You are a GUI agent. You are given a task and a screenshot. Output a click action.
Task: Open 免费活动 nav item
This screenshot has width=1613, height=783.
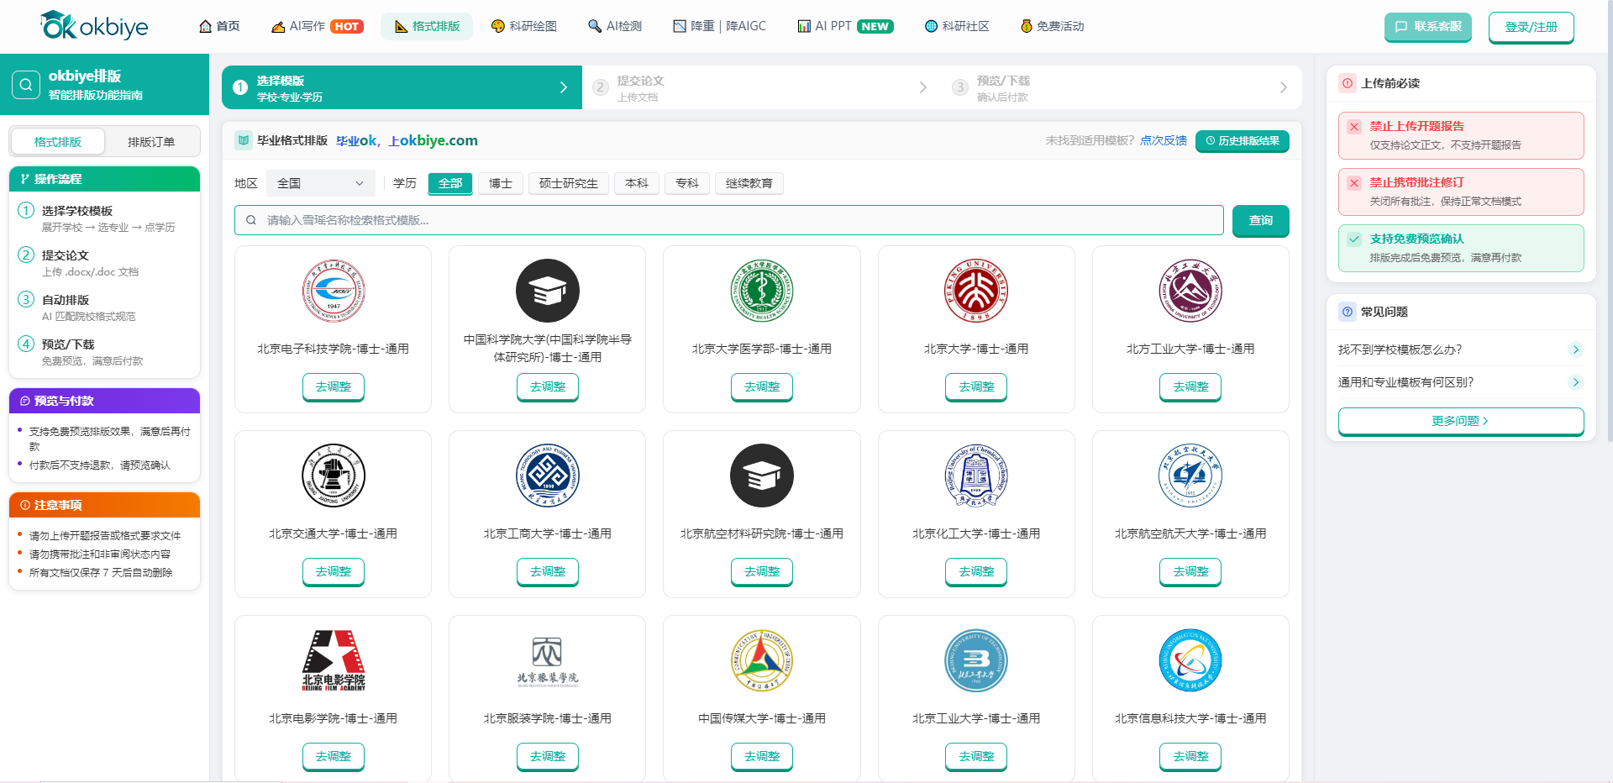pos(1052,26)
